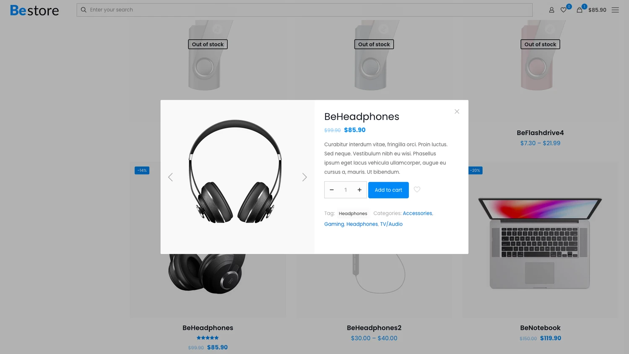Open the shopping cart bag icon
629x354 pixels.
[580, 10]
